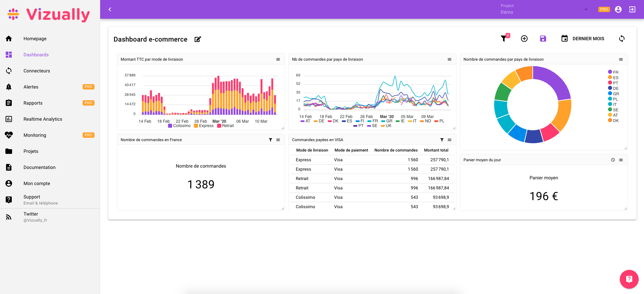Open Realtime Analytics from sidebar
This screenshot has width=644, height=294.
click(x=43, y=119)
